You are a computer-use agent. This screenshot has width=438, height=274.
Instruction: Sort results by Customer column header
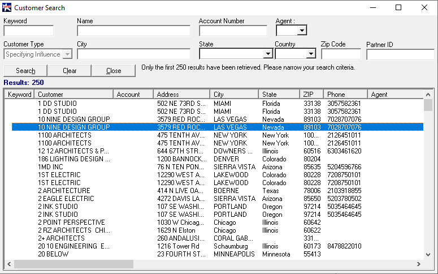[x=73, y=95]
